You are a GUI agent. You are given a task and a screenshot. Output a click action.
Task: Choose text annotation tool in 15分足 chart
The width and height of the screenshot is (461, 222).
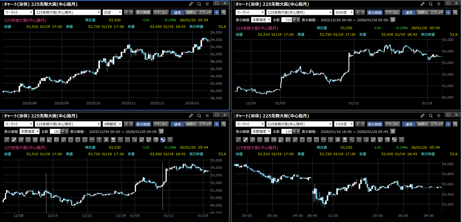point(338,140)
